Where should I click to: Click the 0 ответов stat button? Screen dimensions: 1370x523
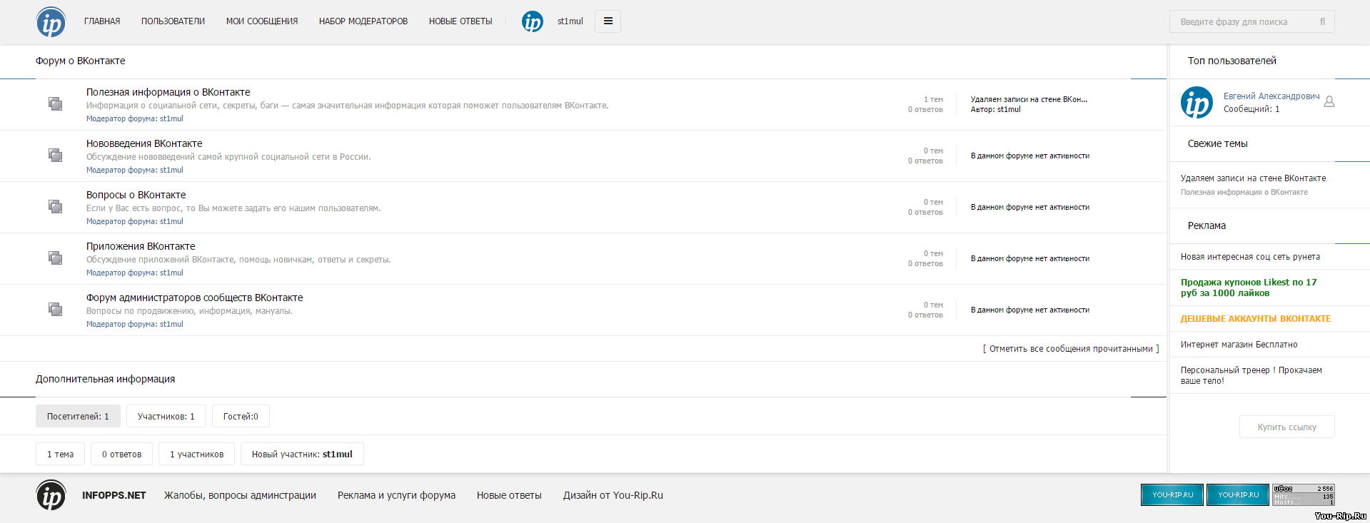121,454
